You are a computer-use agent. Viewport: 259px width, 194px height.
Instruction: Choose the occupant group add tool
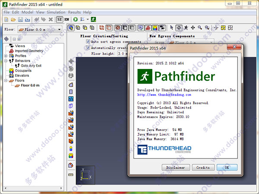click(x=71, y=156)
